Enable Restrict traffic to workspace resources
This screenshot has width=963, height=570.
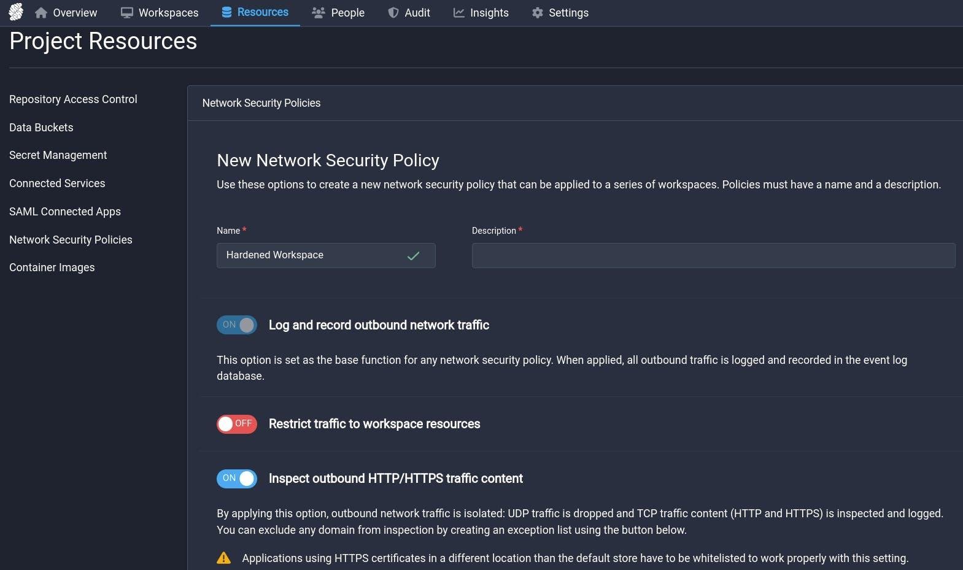click(x=237, y=424)
